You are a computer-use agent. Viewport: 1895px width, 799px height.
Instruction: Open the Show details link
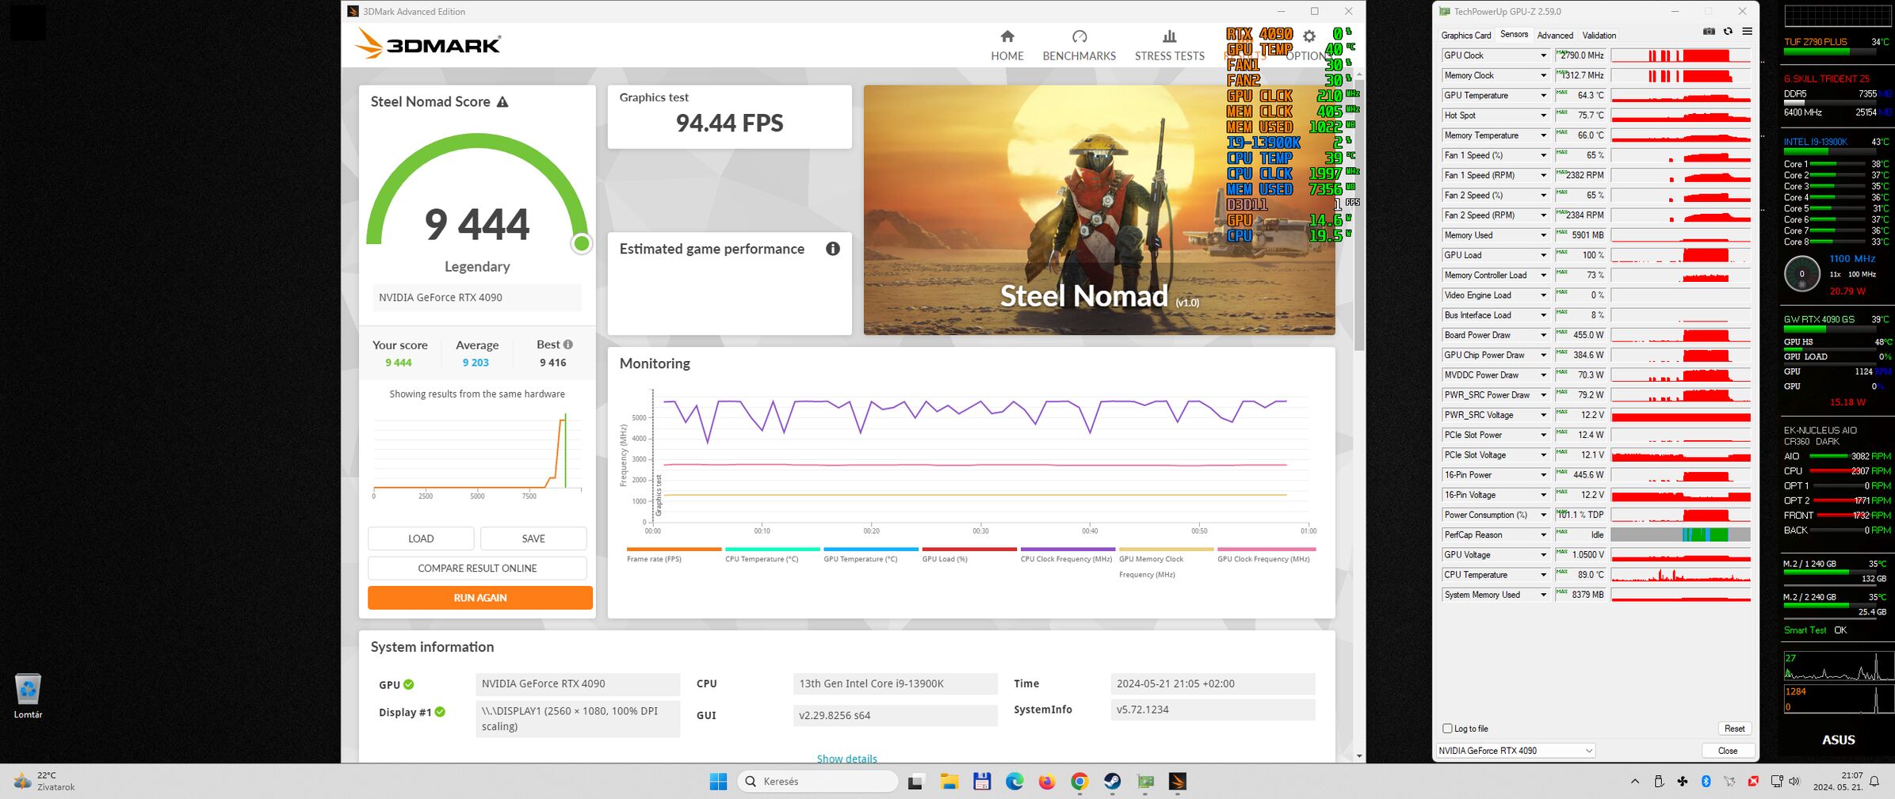(x=846, y=759)
